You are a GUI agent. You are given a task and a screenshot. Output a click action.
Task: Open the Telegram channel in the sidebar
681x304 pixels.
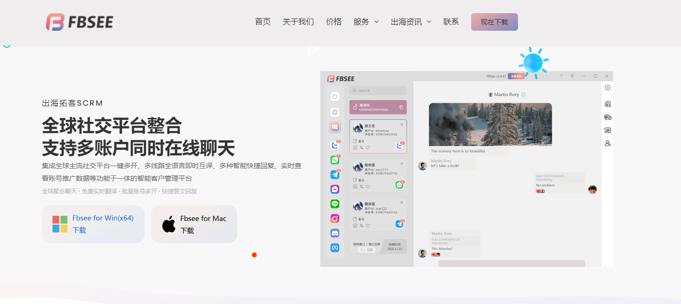pyautogui.click(x=335, y=174)
